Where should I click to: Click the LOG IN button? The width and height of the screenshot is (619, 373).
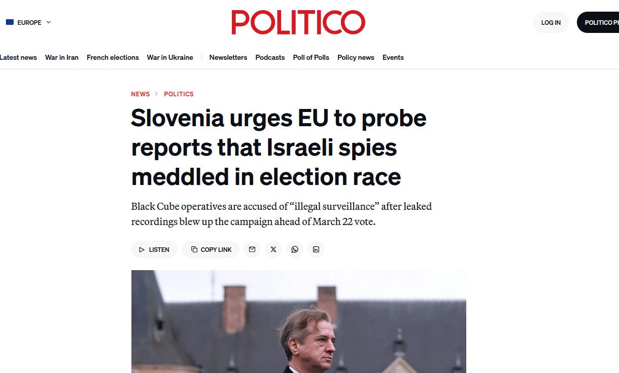tap(551, 22)
